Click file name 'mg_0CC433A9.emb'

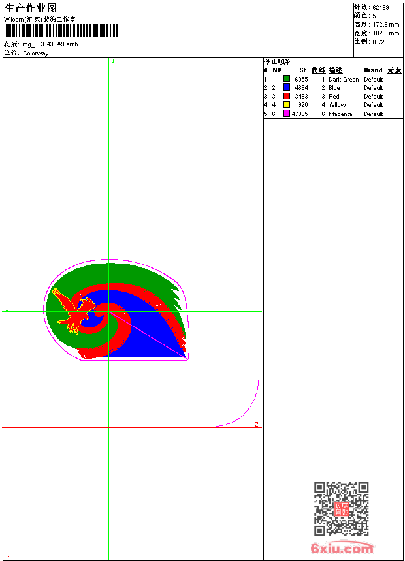click(x=50, y=44)
